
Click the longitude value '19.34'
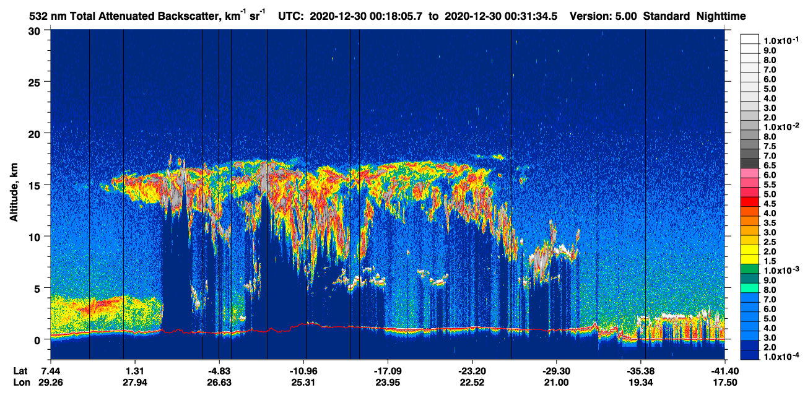640,383
